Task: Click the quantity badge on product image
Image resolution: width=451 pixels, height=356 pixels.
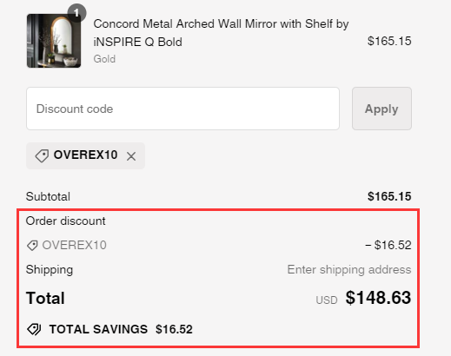Action: [x=76, y=12]
